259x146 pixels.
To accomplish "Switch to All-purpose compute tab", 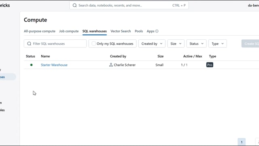I will [40, 31].
